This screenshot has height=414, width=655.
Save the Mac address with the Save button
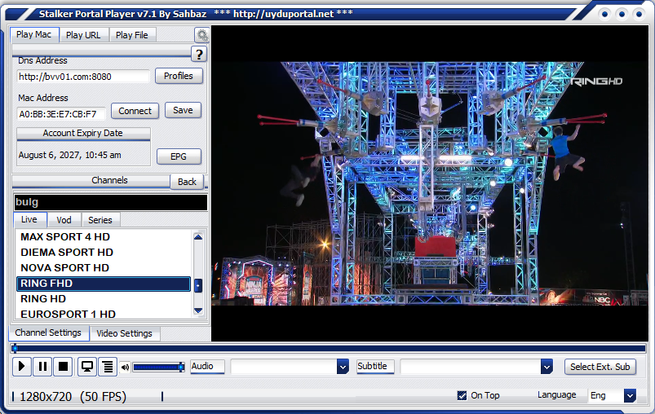(183, 110)
